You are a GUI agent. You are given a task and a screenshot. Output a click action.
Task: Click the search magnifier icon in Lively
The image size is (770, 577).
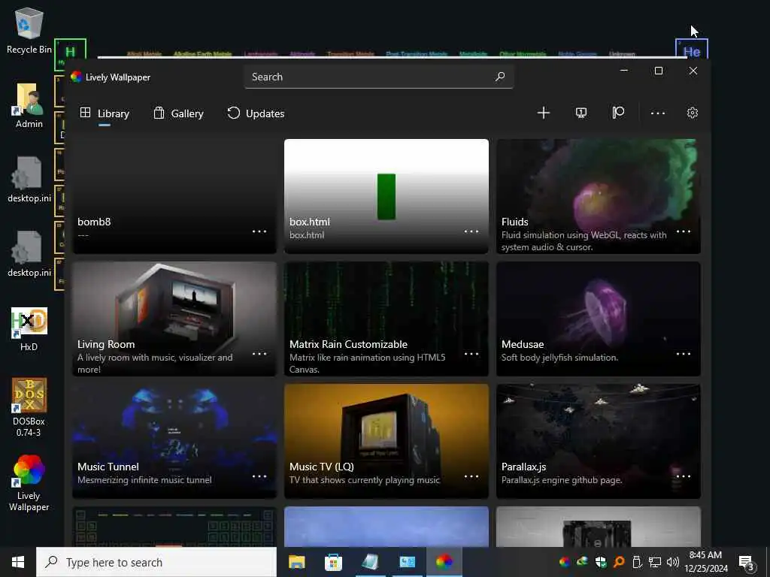coord(500,77)
